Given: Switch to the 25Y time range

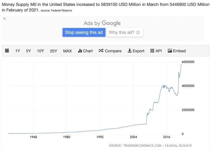Looking at the screenshot, I should (x=54, y=51).
